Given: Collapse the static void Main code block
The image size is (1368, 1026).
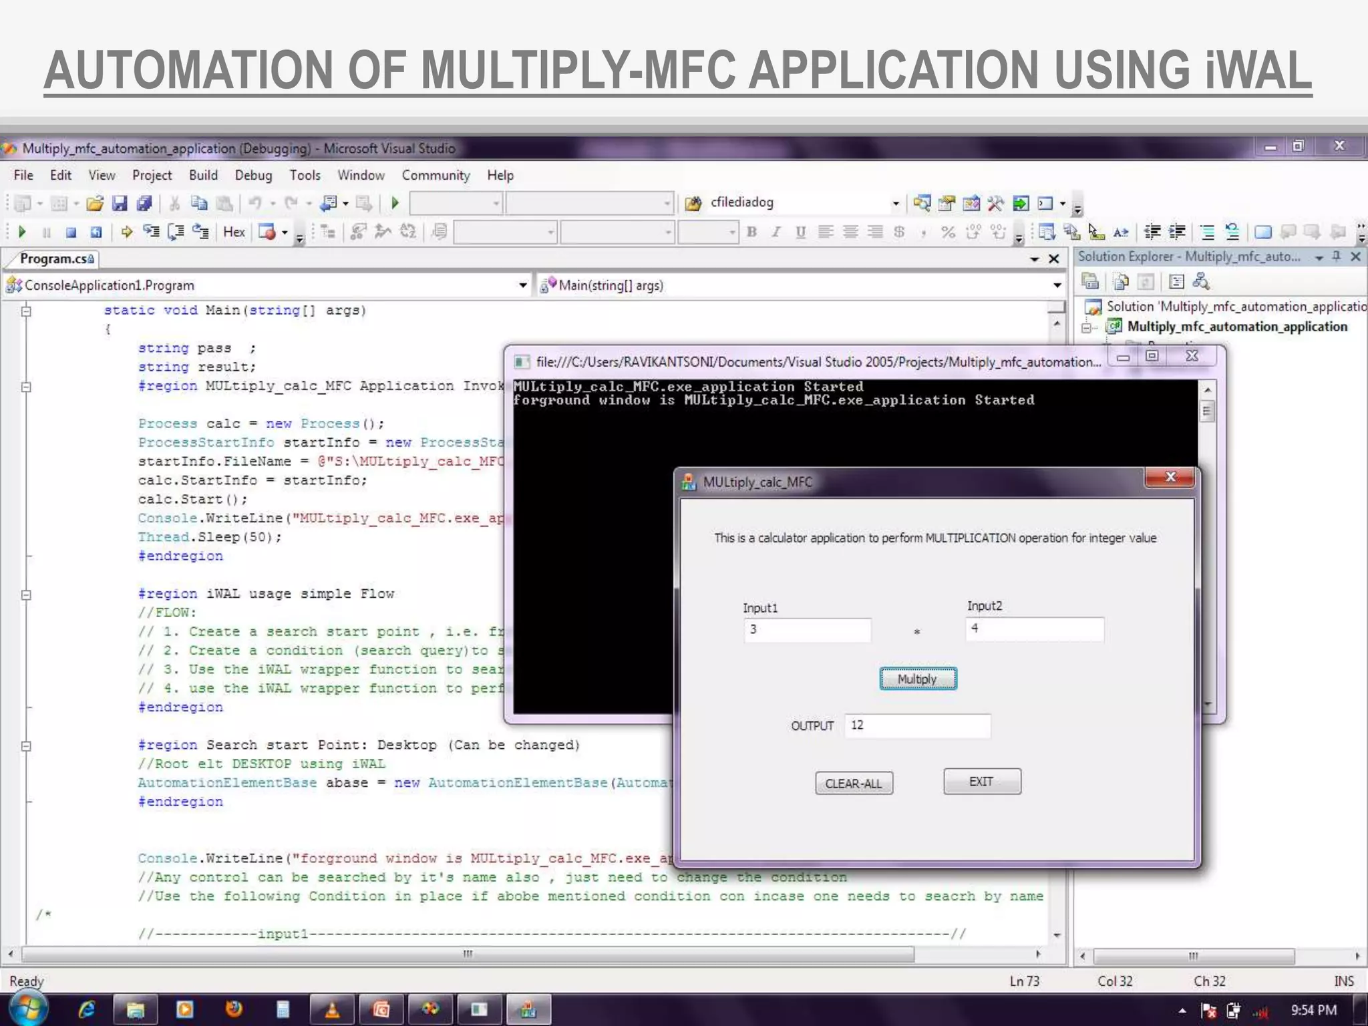Looking at the screenshot, I should point(26,311).
